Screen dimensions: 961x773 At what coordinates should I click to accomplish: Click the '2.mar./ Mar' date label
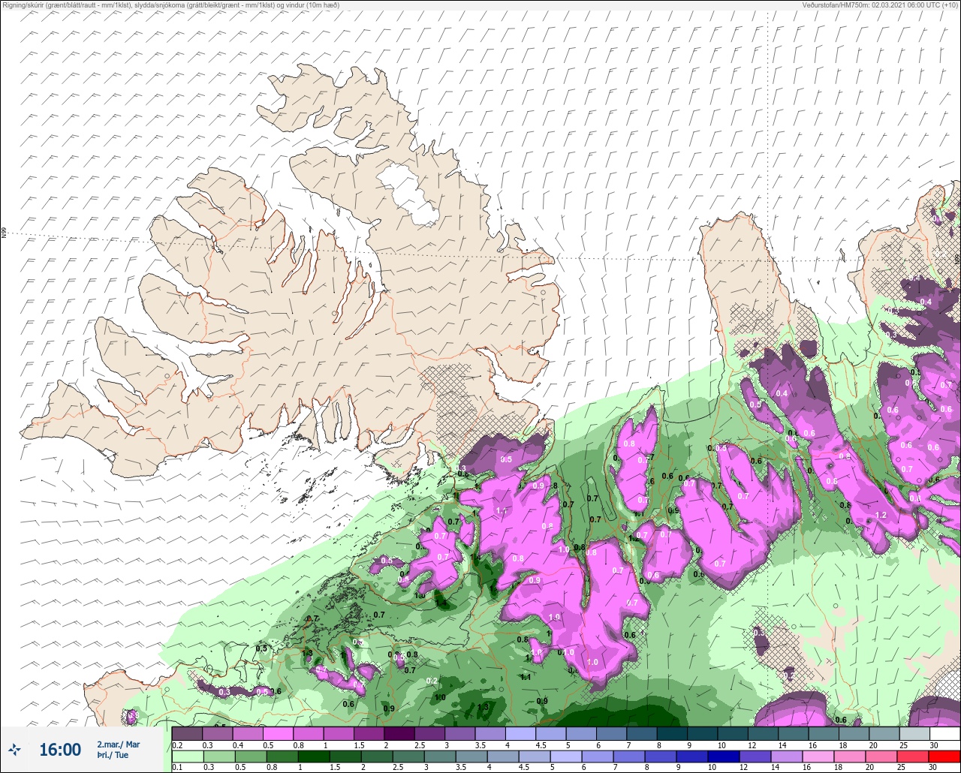[x=119, y=744]
